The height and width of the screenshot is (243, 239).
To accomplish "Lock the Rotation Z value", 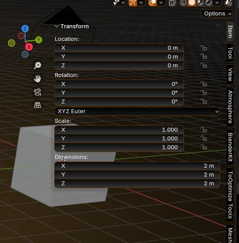I will tap(204, 101).
